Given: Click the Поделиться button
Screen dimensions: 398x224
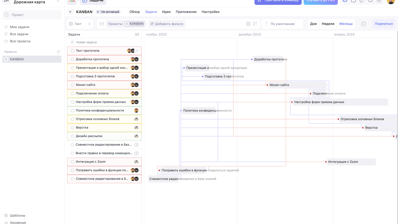Looking at the screenshot, I should (x=384, y=24).
